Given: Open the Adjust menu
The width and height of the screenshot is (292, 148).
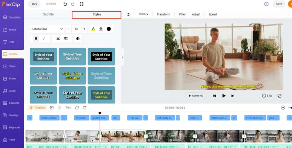Looking at the screenshot, I should 196,14.
